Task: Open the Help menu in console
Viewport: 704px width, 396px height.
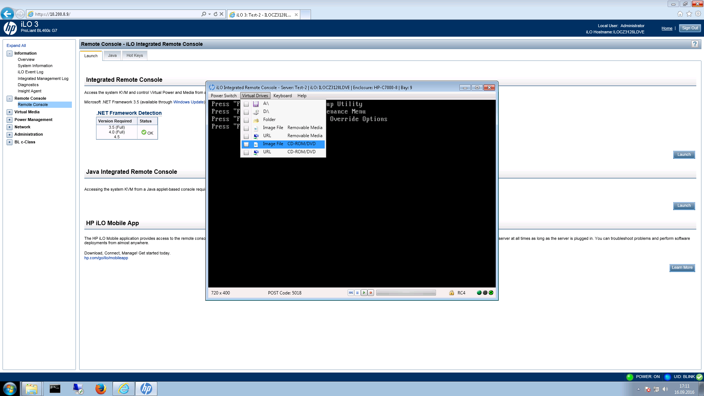Action: [302, 96]
